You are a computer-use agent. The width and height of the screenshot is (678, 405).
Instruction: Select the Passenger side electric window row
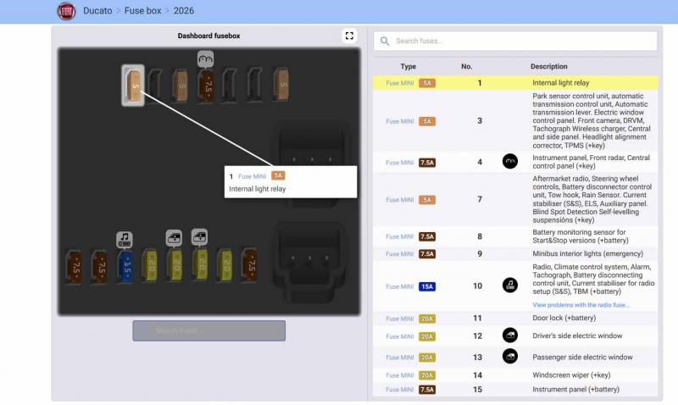(x=515, y=357)
